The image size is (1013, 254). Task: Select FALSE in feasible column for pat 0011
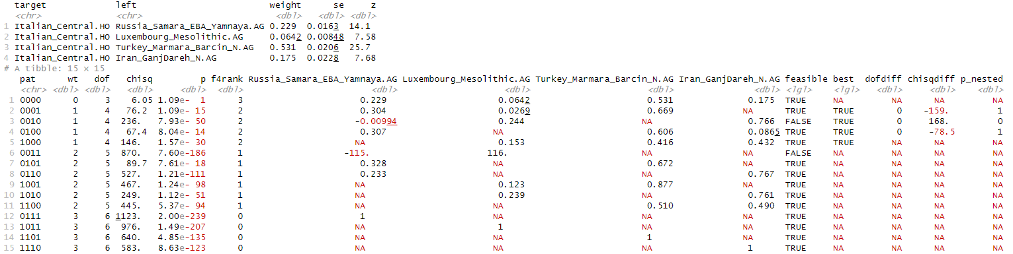(798, 152)
